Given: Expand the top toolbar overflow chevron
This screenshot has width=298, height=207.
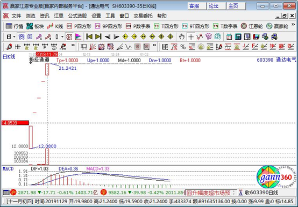Looking at the screenshot, I should pyautogui.click(x=293, y=25).
